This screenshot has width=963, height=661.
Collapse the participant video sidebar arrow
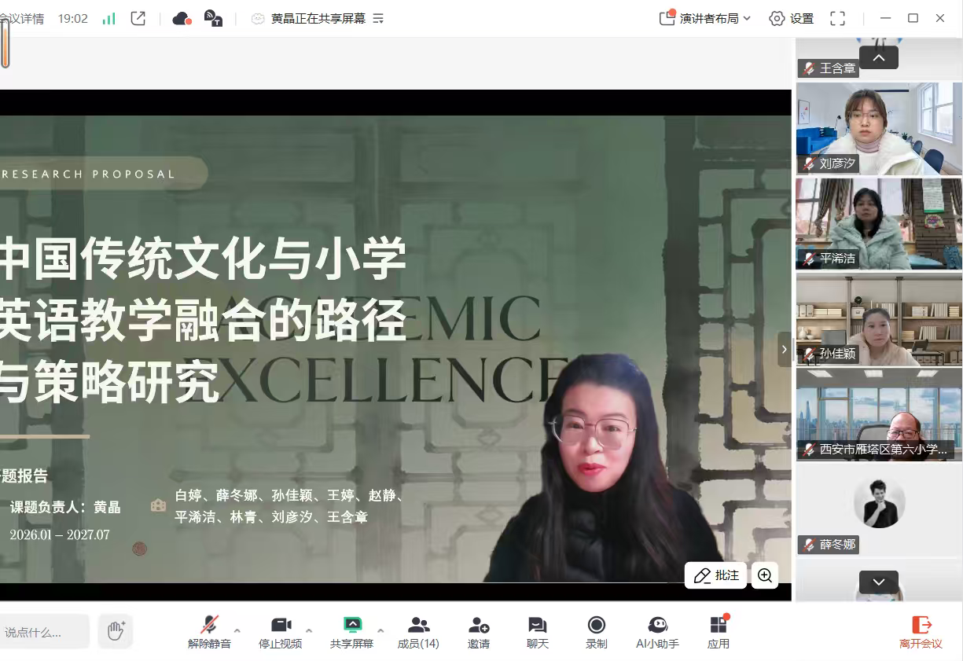[784, 350]
